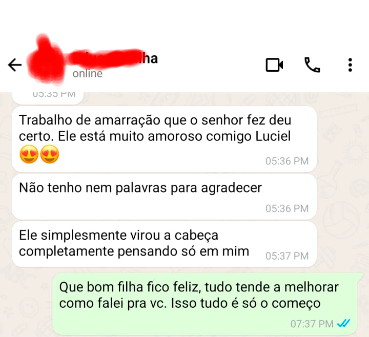Viewport: 369px width, 337px height.
Task: Tap the 07:37 PM sent timestamp
Action: tap(312, 324)
